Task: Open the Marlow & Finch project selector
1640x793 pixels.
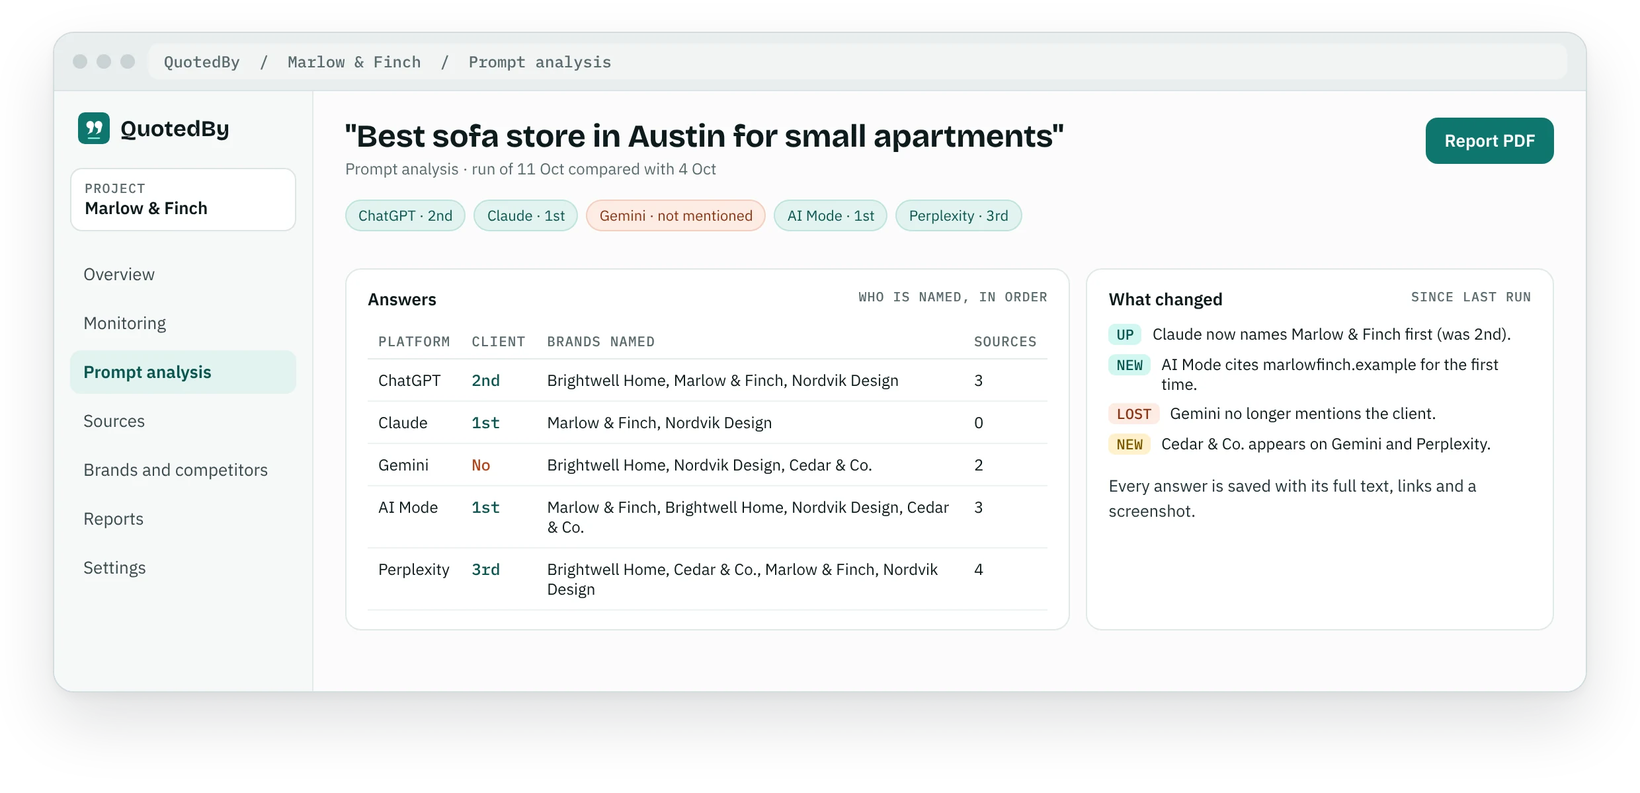Action: point(183,200)
